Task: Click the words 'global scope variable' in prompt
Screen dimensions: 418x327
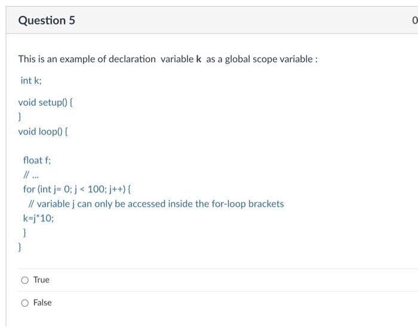Action: pos(269,59)
